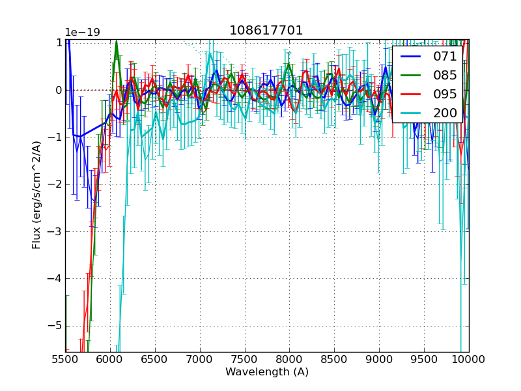
Task: Click the 0 y-axis tick label
Action: point(59,90)
